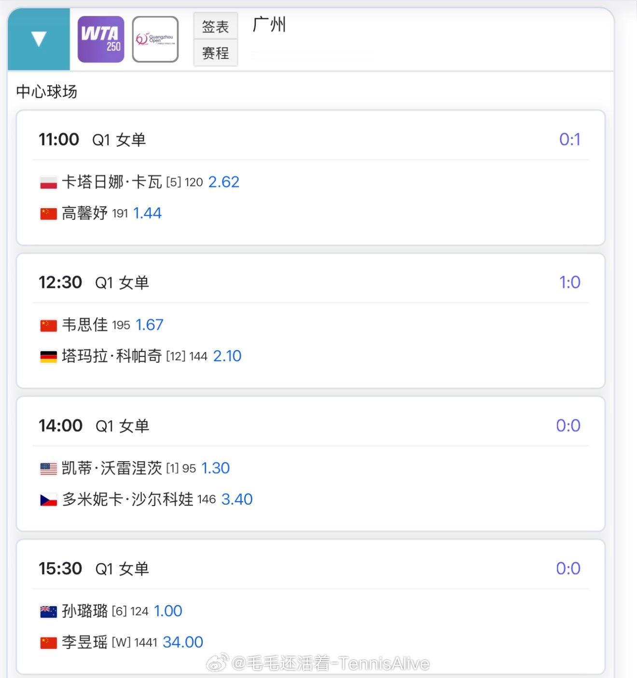
Task: Open player 李昱瑶 profile link
Action: click(x=85, y=642)
